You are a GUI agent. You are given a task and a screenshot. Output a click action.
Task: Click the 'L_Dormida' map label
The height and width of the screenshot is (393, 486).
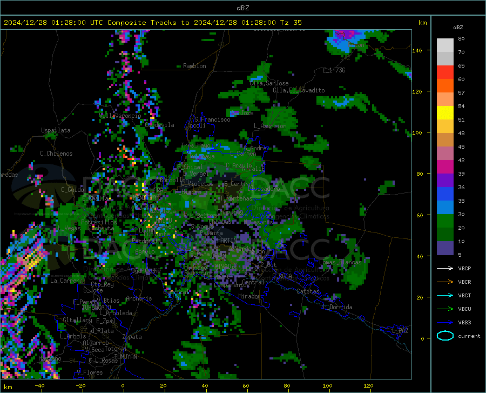click(x=337, y=307)
